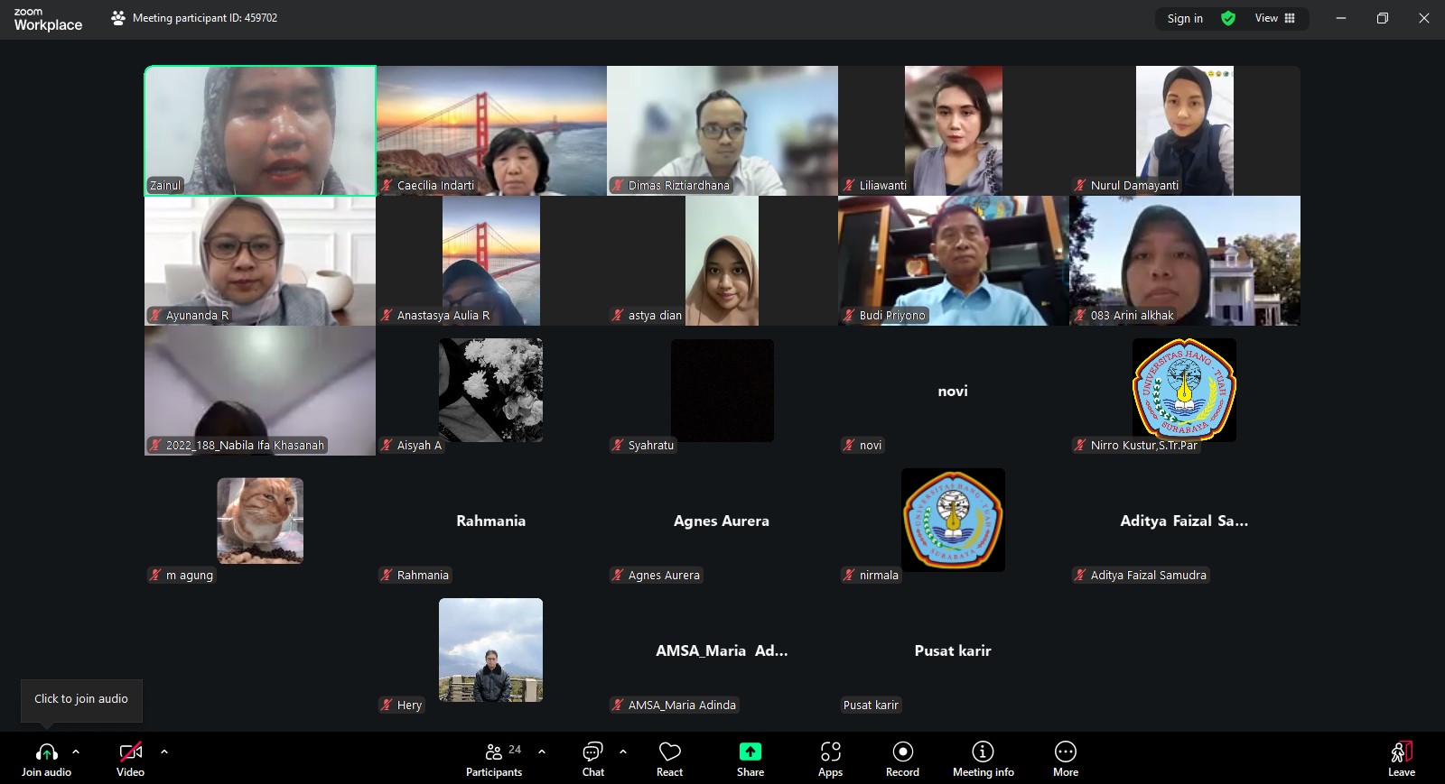Open the Apps panel
This screenshot has height=784, width=1445.
coord(830,759)
